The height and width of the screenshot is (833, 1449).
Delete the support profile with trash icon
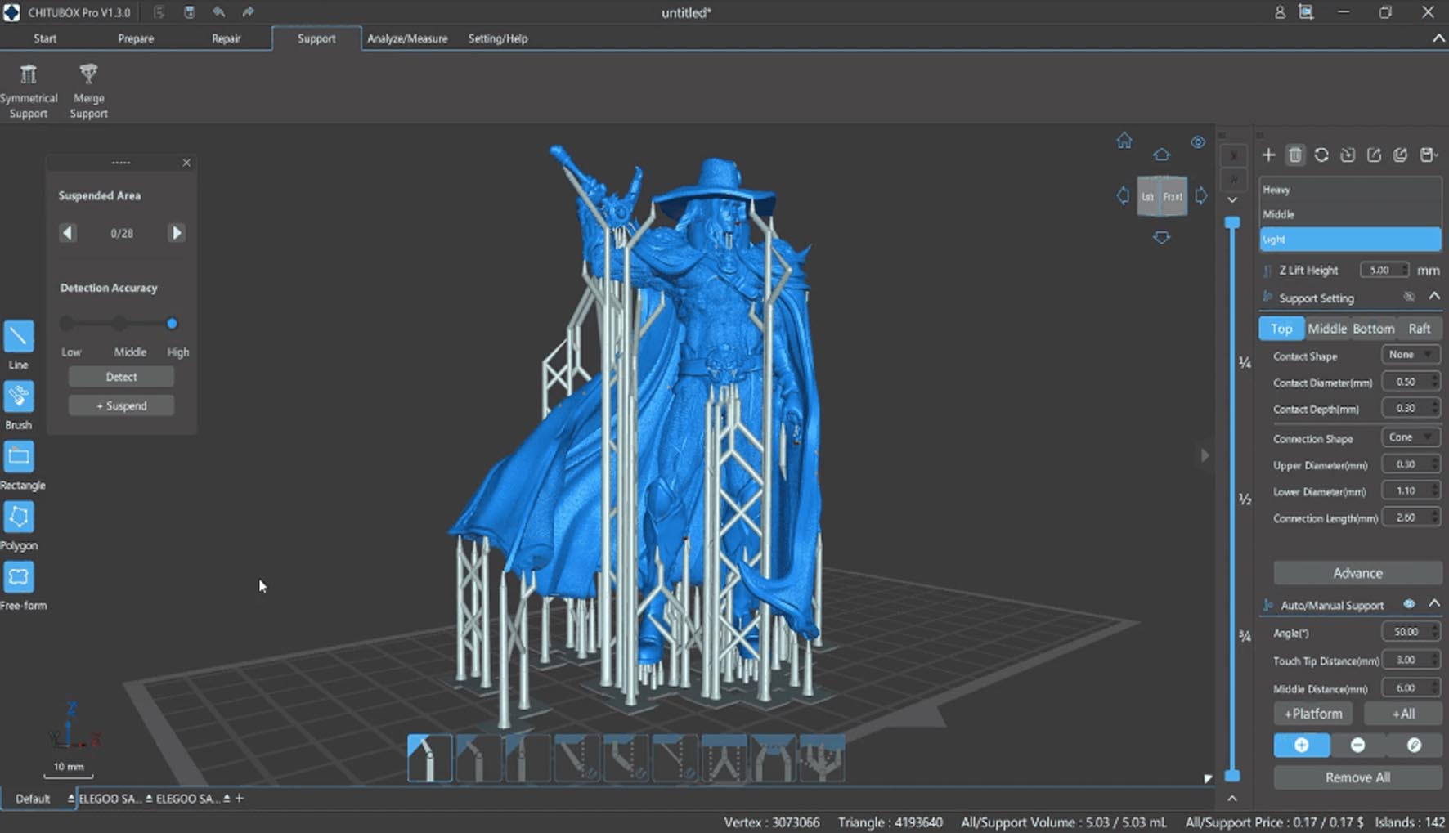point(1295,155)
